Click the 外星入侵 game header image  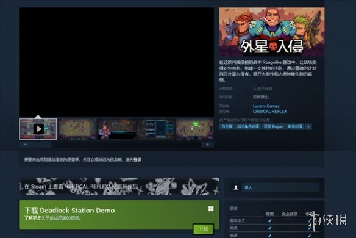(271, 32)
